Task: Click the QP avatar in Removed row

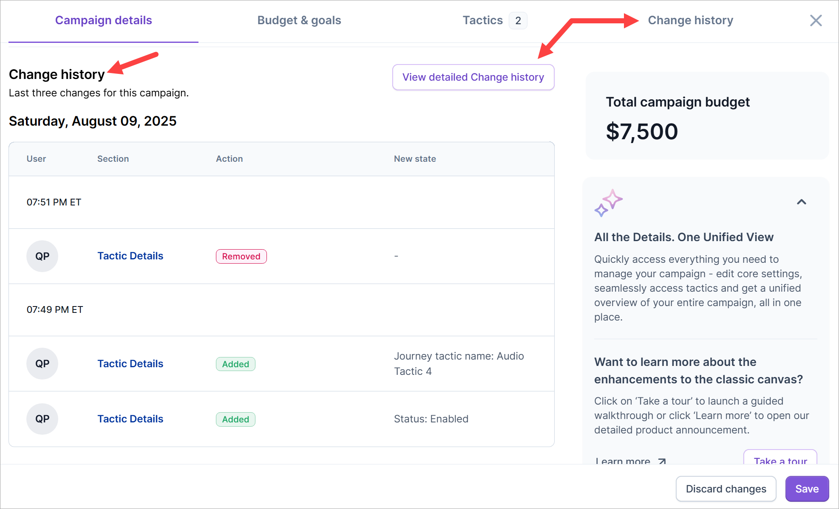Action: click(42, 256)
